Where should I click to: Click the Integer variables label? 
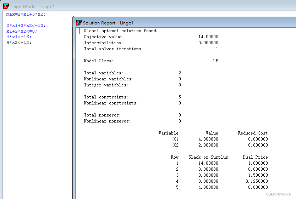[x=106, y=85]
